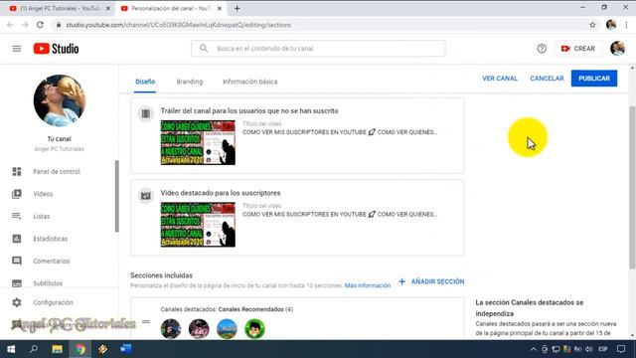Open Comentarios in sidebar
The height and width of the screenshot is (358, 636).
click(x=52, y=261)
